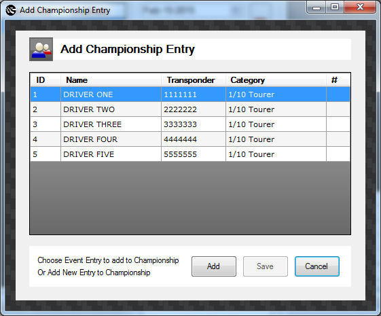The height and width of the screenshot is (316, 381).
Task: Click 1/10 Tourer category of DRIVER FIVE
Action: (276, 154)
